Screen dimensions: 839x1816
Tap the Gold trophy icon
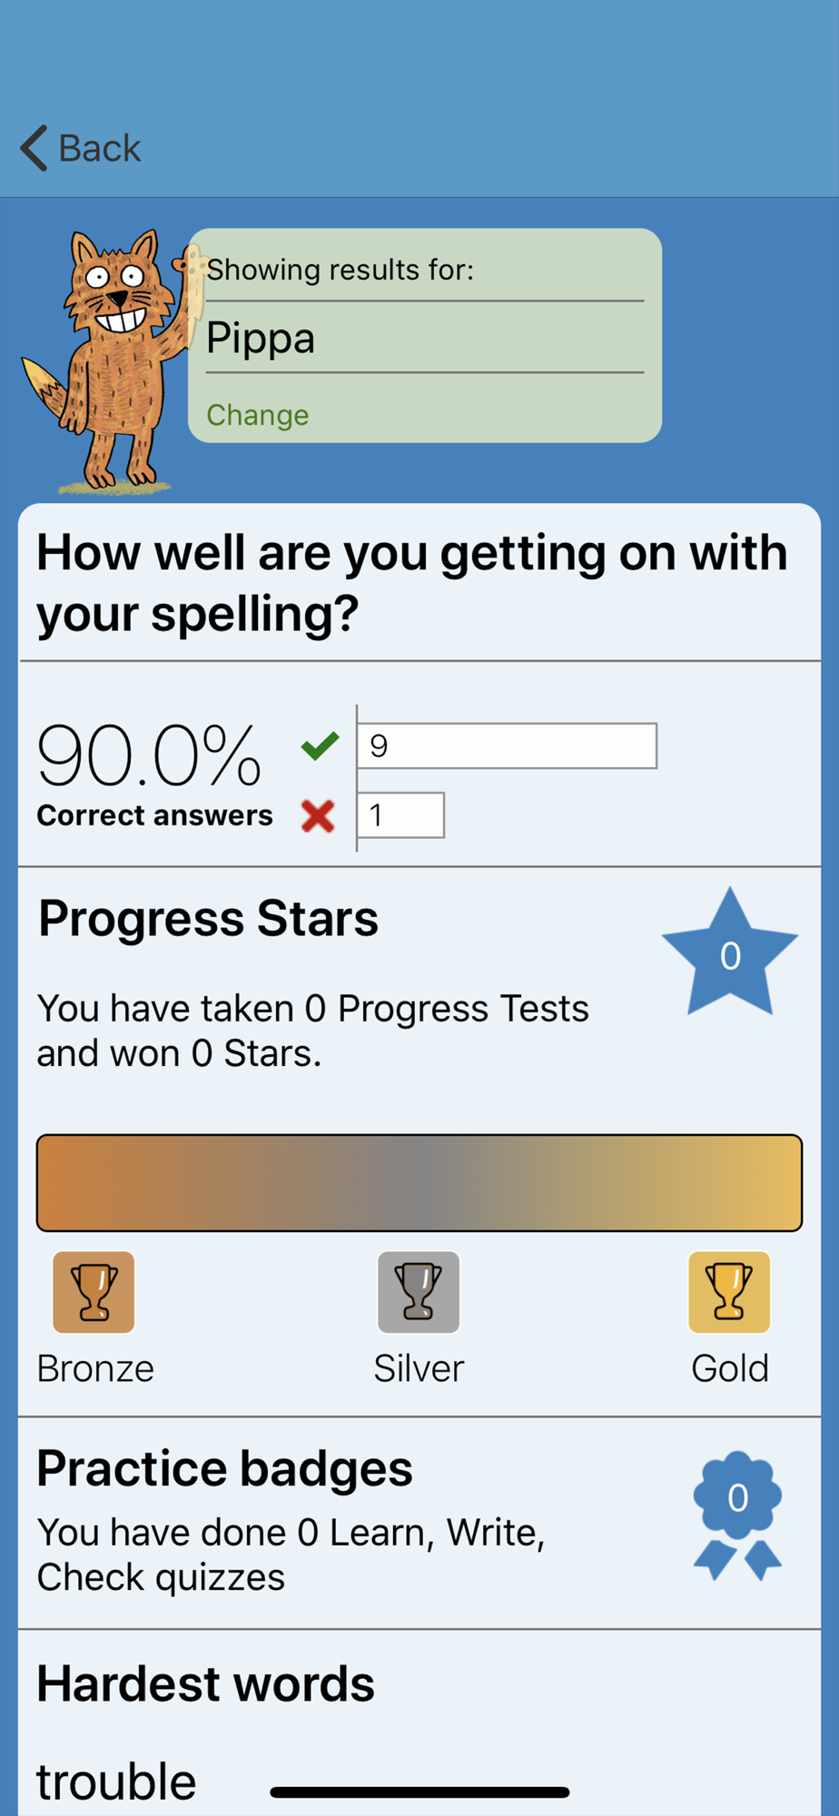[x=729, y=1292]
